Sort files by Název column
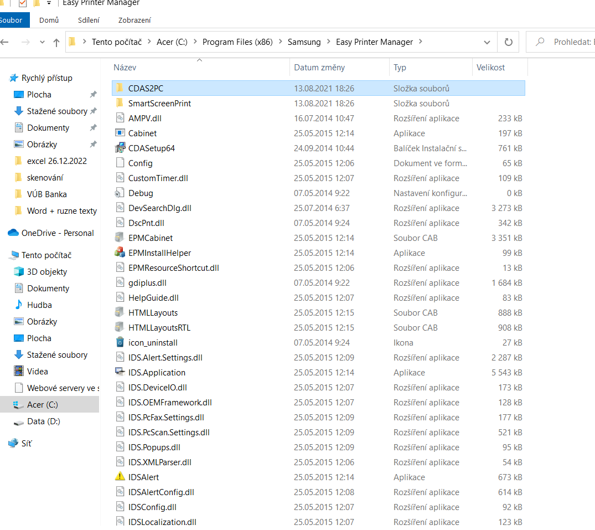The image size is (595, 530). pyautogui.click(x=125, y=68)
